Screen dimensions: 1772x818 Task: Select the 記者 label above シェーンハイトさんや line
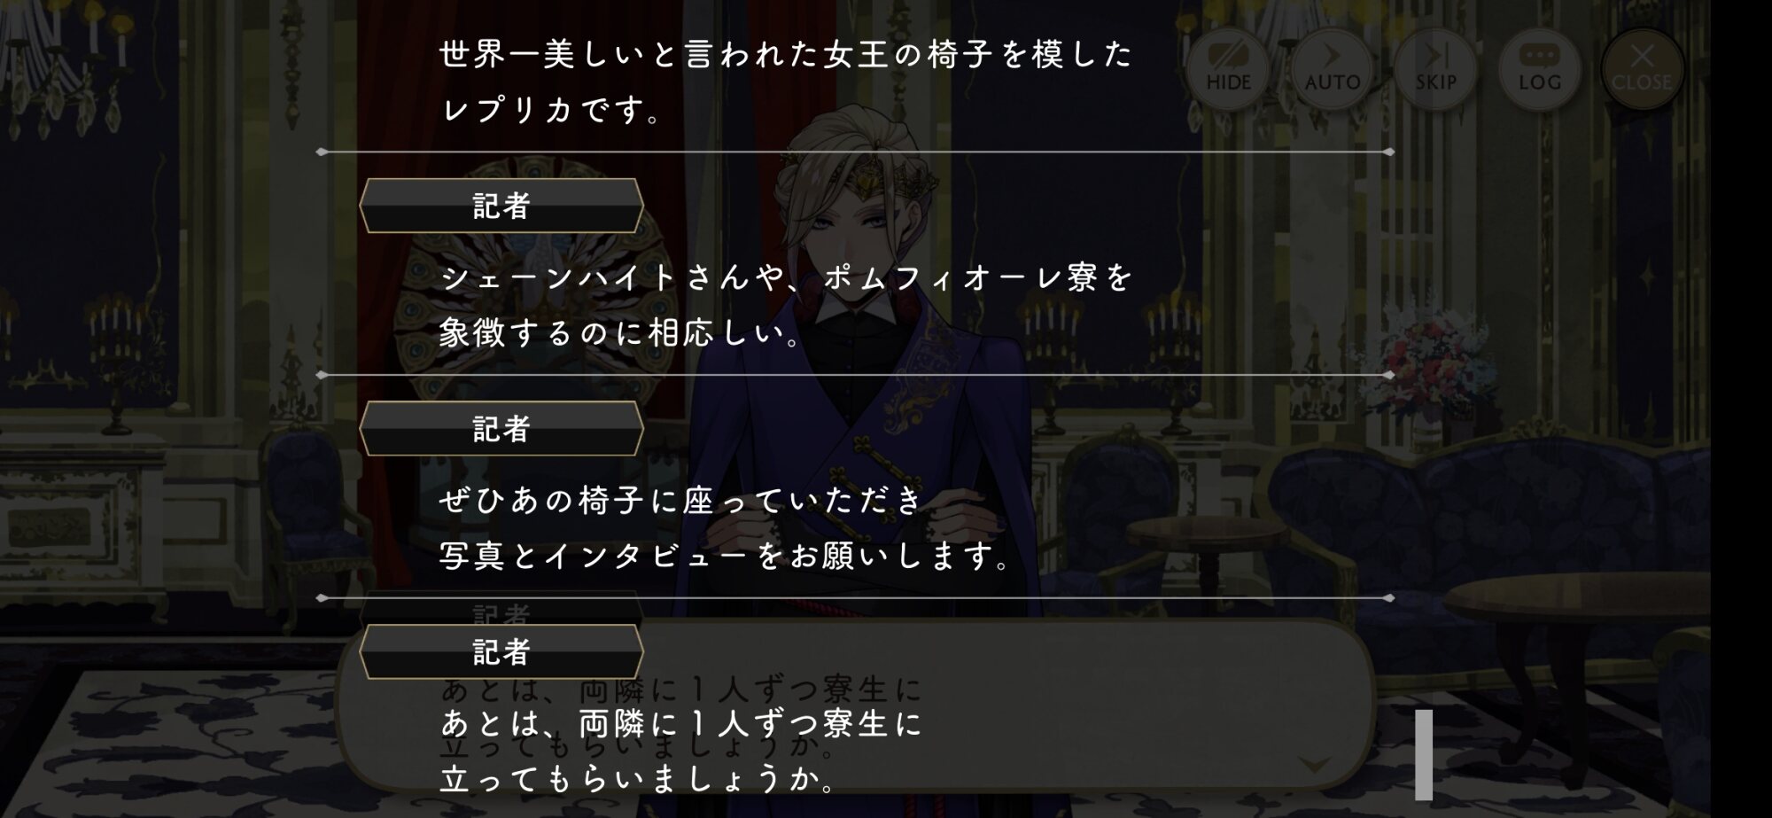point(501,206)
